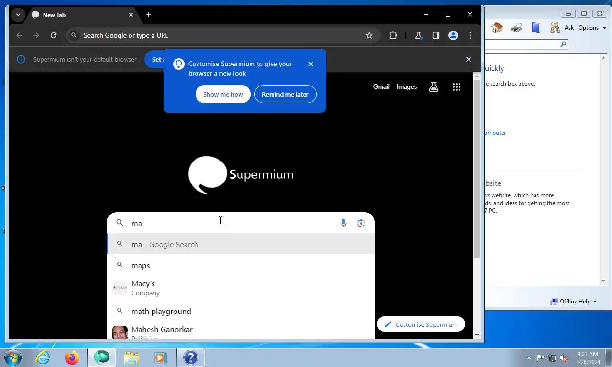Open the Options dropdown in Help window
Image resolution: width=612 pixels, height=367 pixels.
coord(592,28)
